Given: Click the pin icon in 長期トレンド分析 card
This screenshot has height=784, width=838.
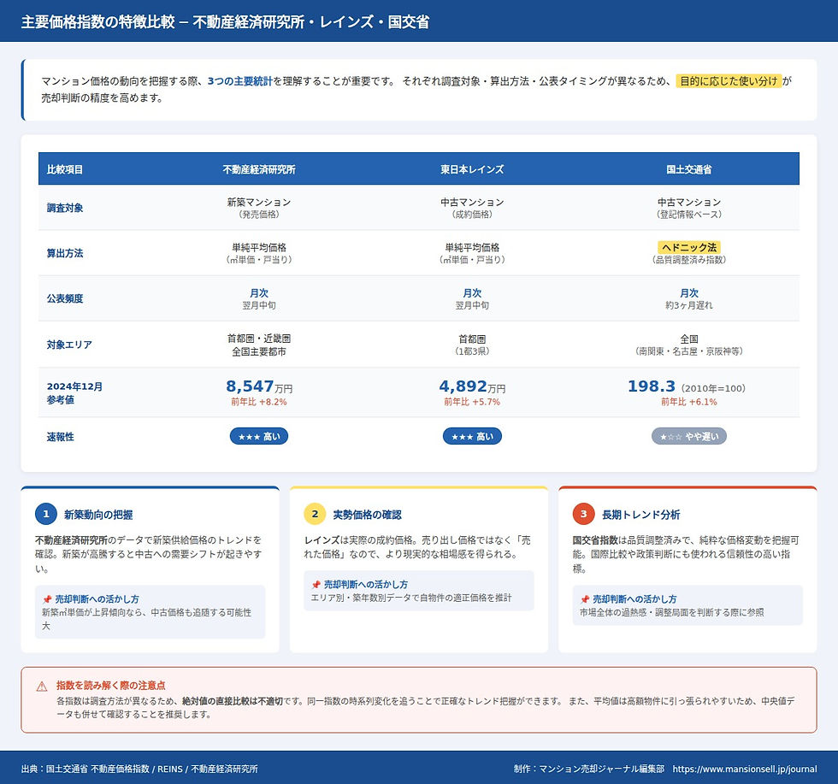Looking at the screenshot, I should (x=585, y=599).
